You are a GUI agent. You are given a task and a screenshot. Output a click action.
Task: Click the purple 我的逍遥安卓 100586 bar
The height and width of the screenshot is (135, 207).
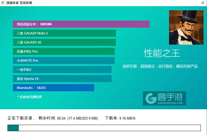tap(81, 24)
